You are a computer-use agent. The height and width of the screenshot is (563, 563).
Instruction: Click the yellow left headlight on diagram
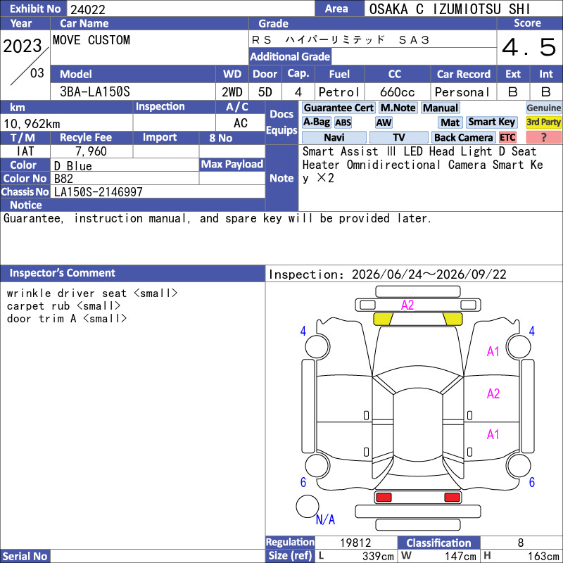pyautogui.click(x=383, y=319)
